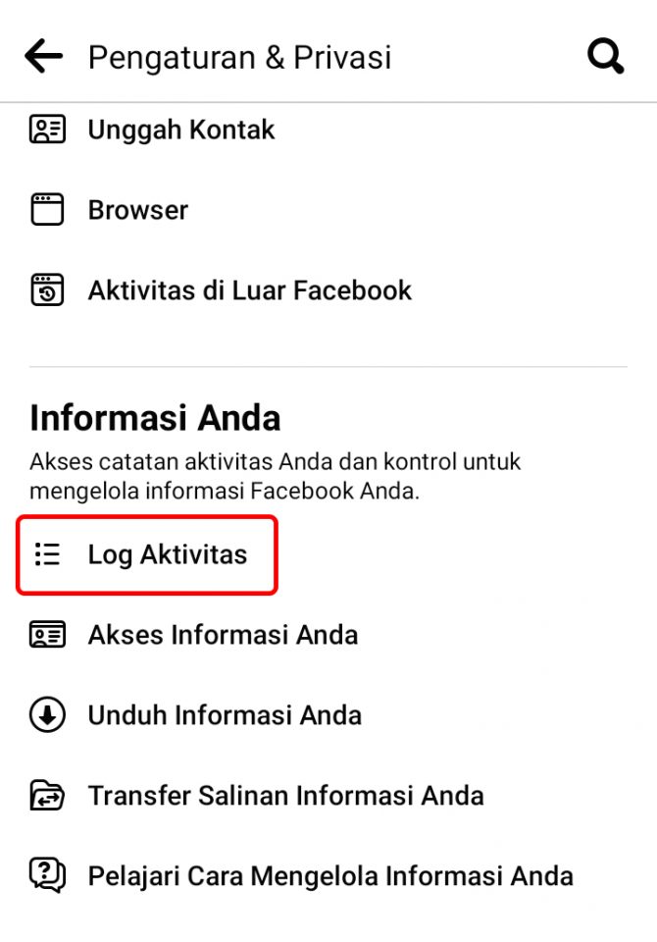The height and width of the screenshot is (942, 657).
Task: Open Pelajari Cara Mengelola Informasi Anda
Action: point(330,876)
